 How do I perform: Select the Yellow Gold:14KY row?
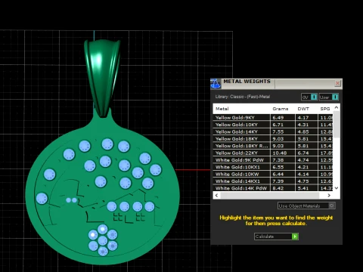273,131
